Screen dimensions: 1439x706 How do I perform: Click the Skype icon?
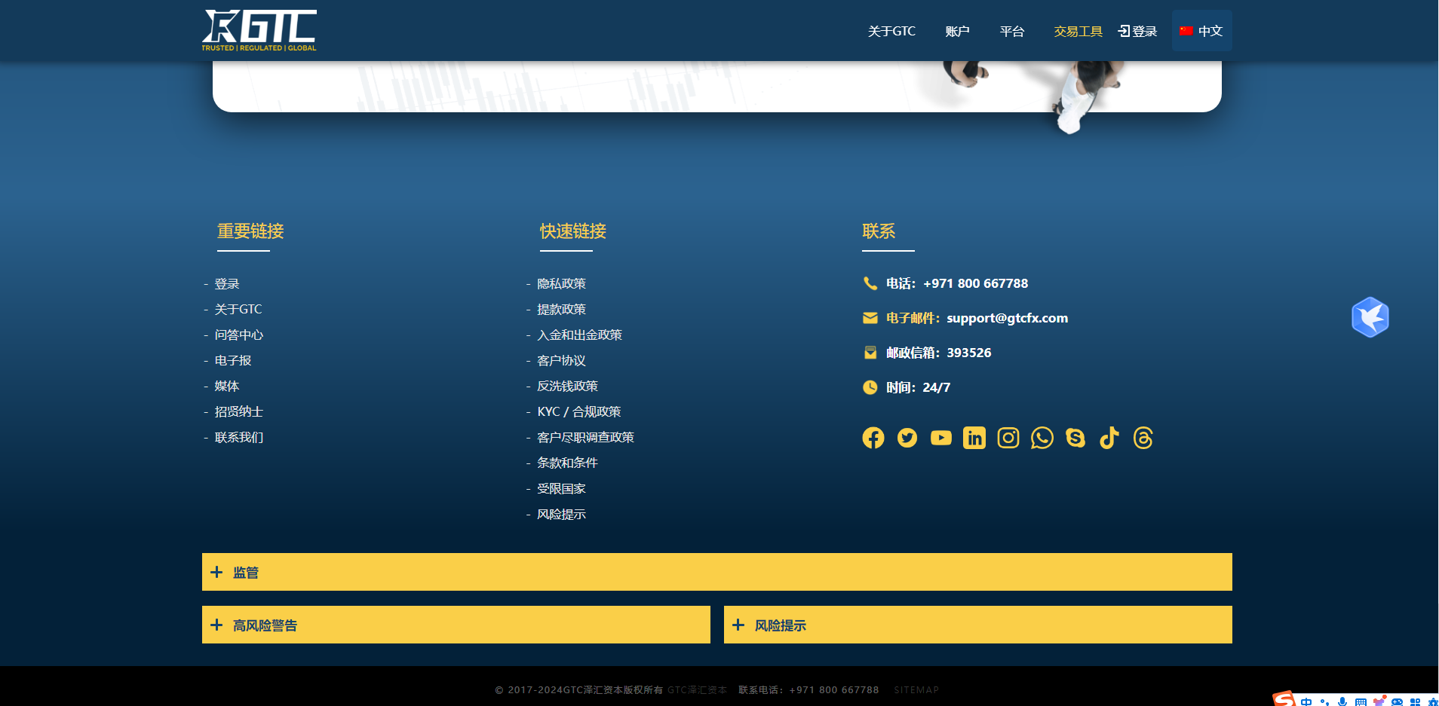(1075, 438)
